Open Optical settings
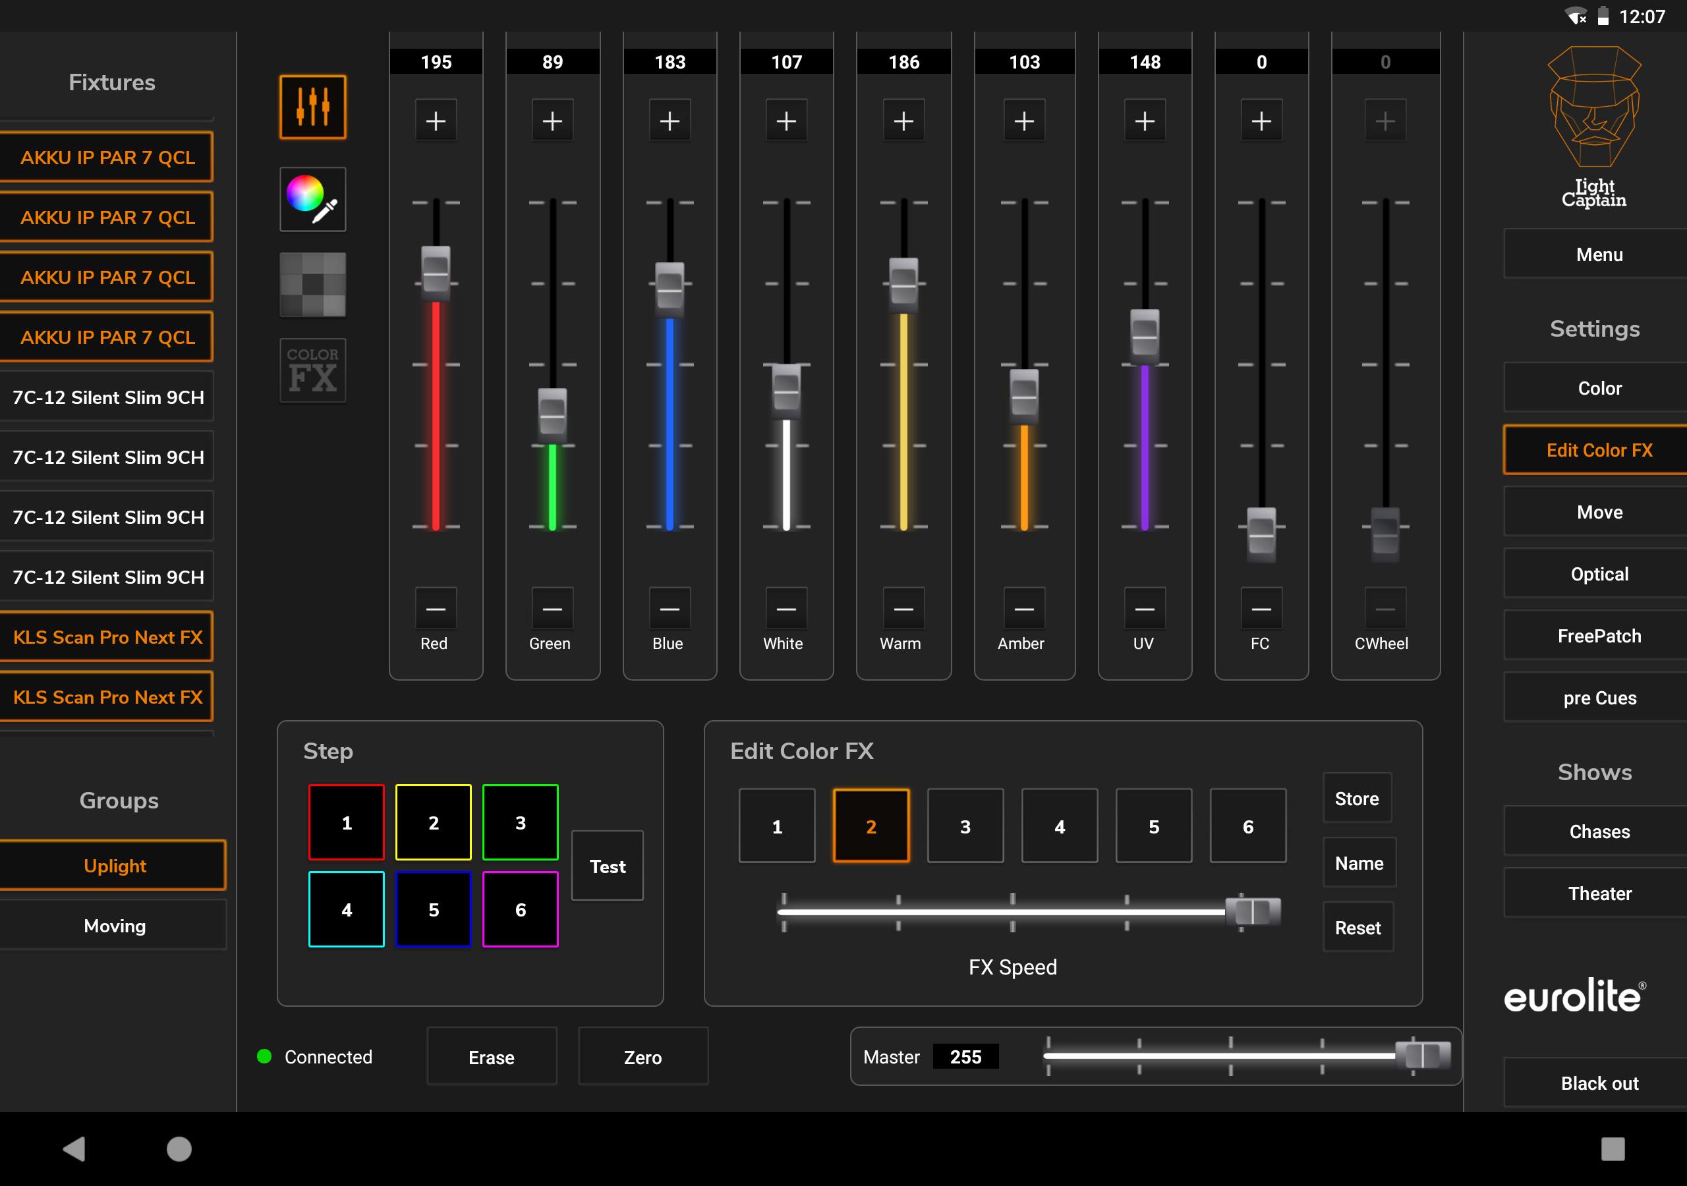The height and width of the screenshot is (1186, 1687). [1596, 574]
